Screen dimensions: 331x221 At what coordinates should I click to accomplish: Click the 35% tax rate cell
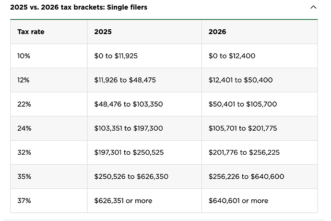pos(24,176)
